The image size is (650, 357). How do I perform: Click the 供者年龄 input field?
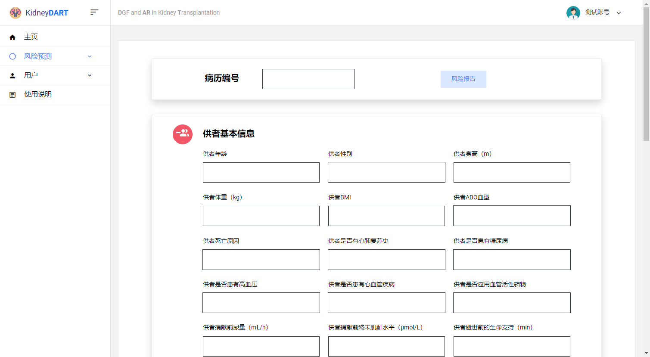(261, 172)
